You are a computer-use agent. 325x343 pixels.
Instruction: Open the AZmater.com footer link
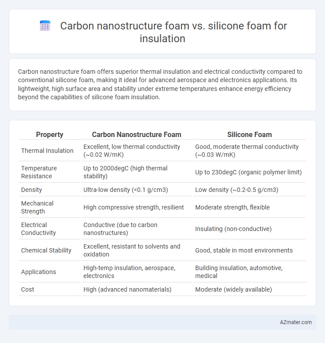(x=296, y=322)
